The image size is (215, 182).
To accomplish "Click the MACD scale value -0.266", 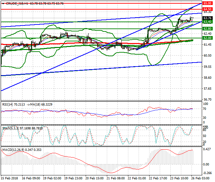I will (x=207, y=173).
